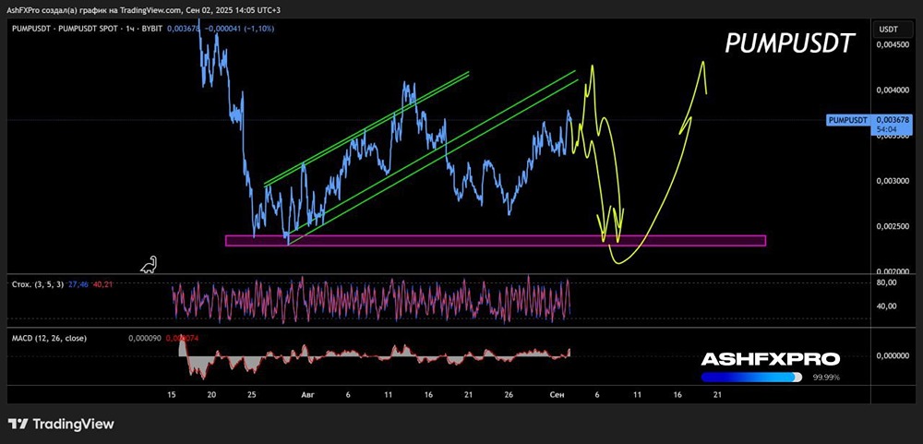923x444 pixels.
Task: Click the Stochastic value 27,46
Action: (x=78, y=284)
